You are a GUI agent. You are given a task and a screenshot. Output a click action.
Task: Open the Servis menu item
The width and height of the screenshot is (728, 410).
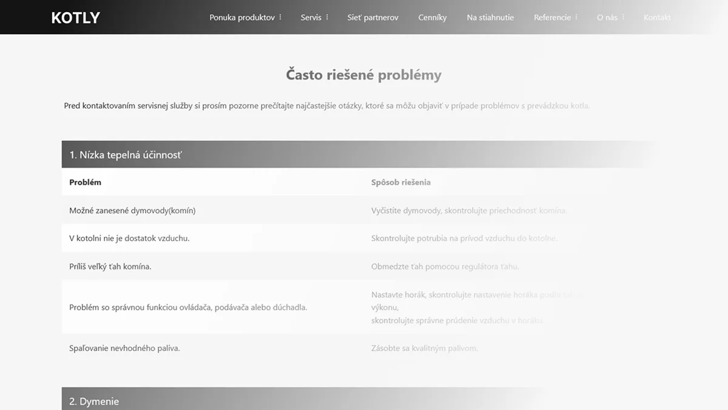[311, 18]
